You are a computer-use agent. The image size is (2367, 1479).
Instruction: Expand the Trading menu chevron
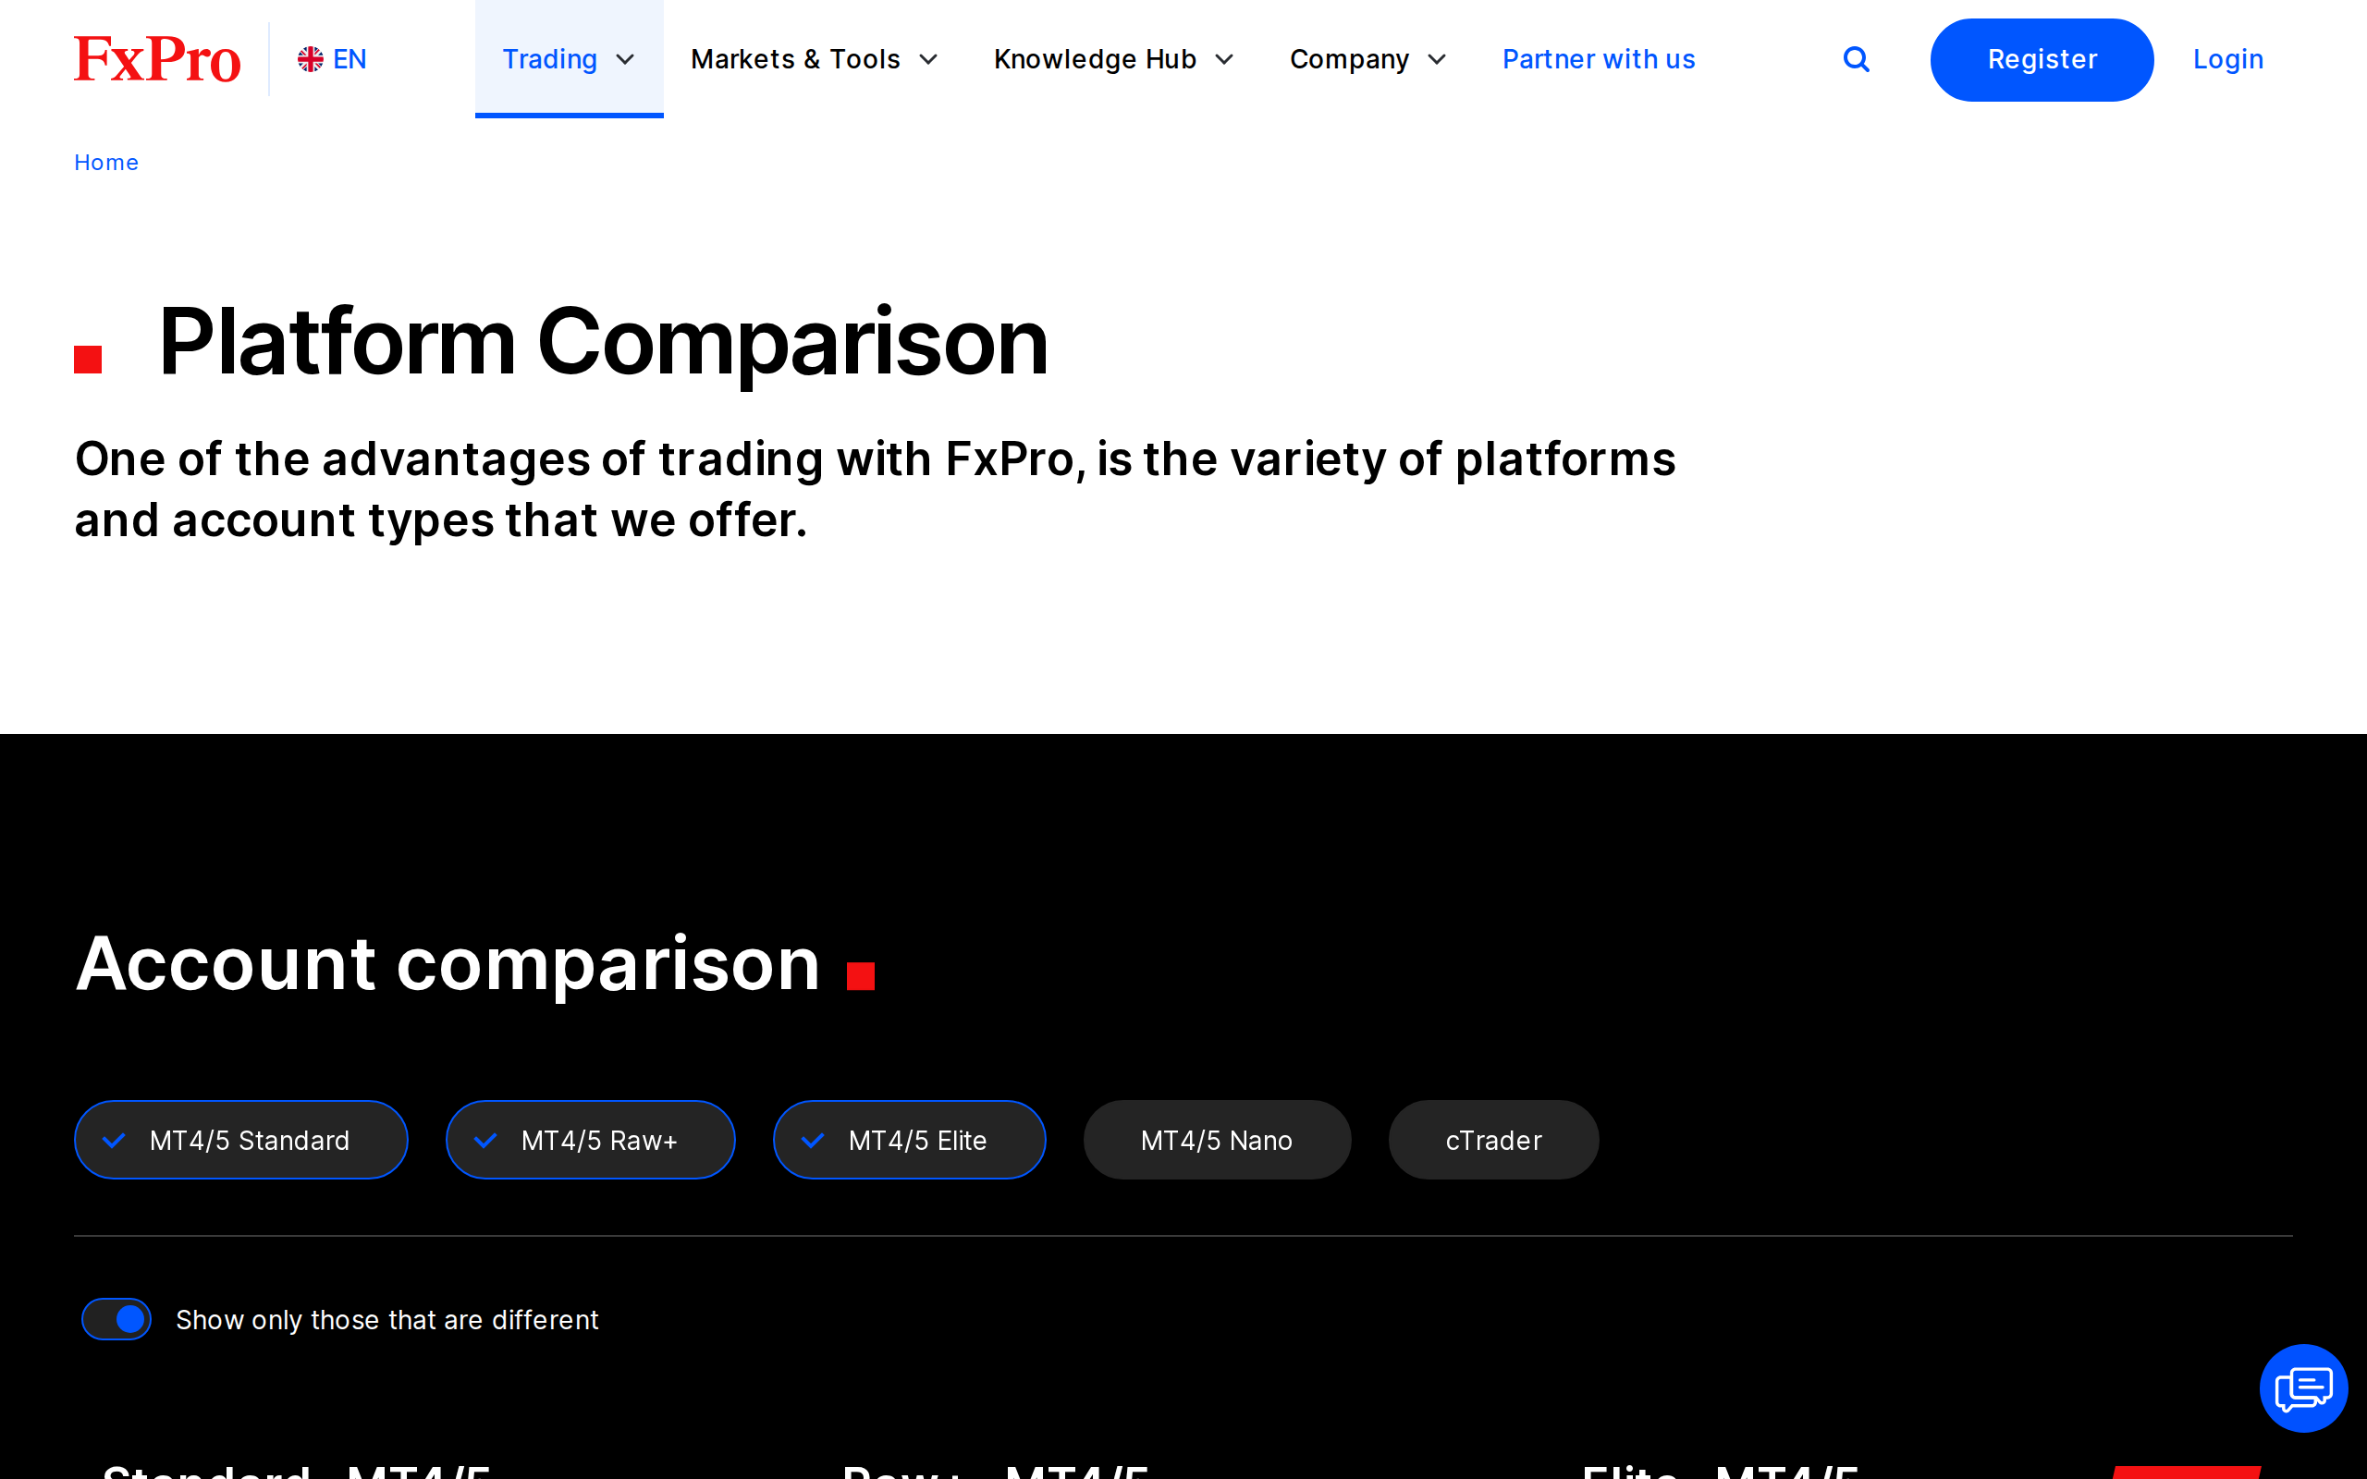click(625, 60)
